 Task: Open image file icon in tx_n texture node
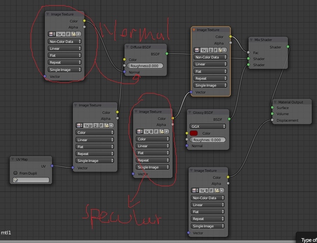(x=73, y=34)
